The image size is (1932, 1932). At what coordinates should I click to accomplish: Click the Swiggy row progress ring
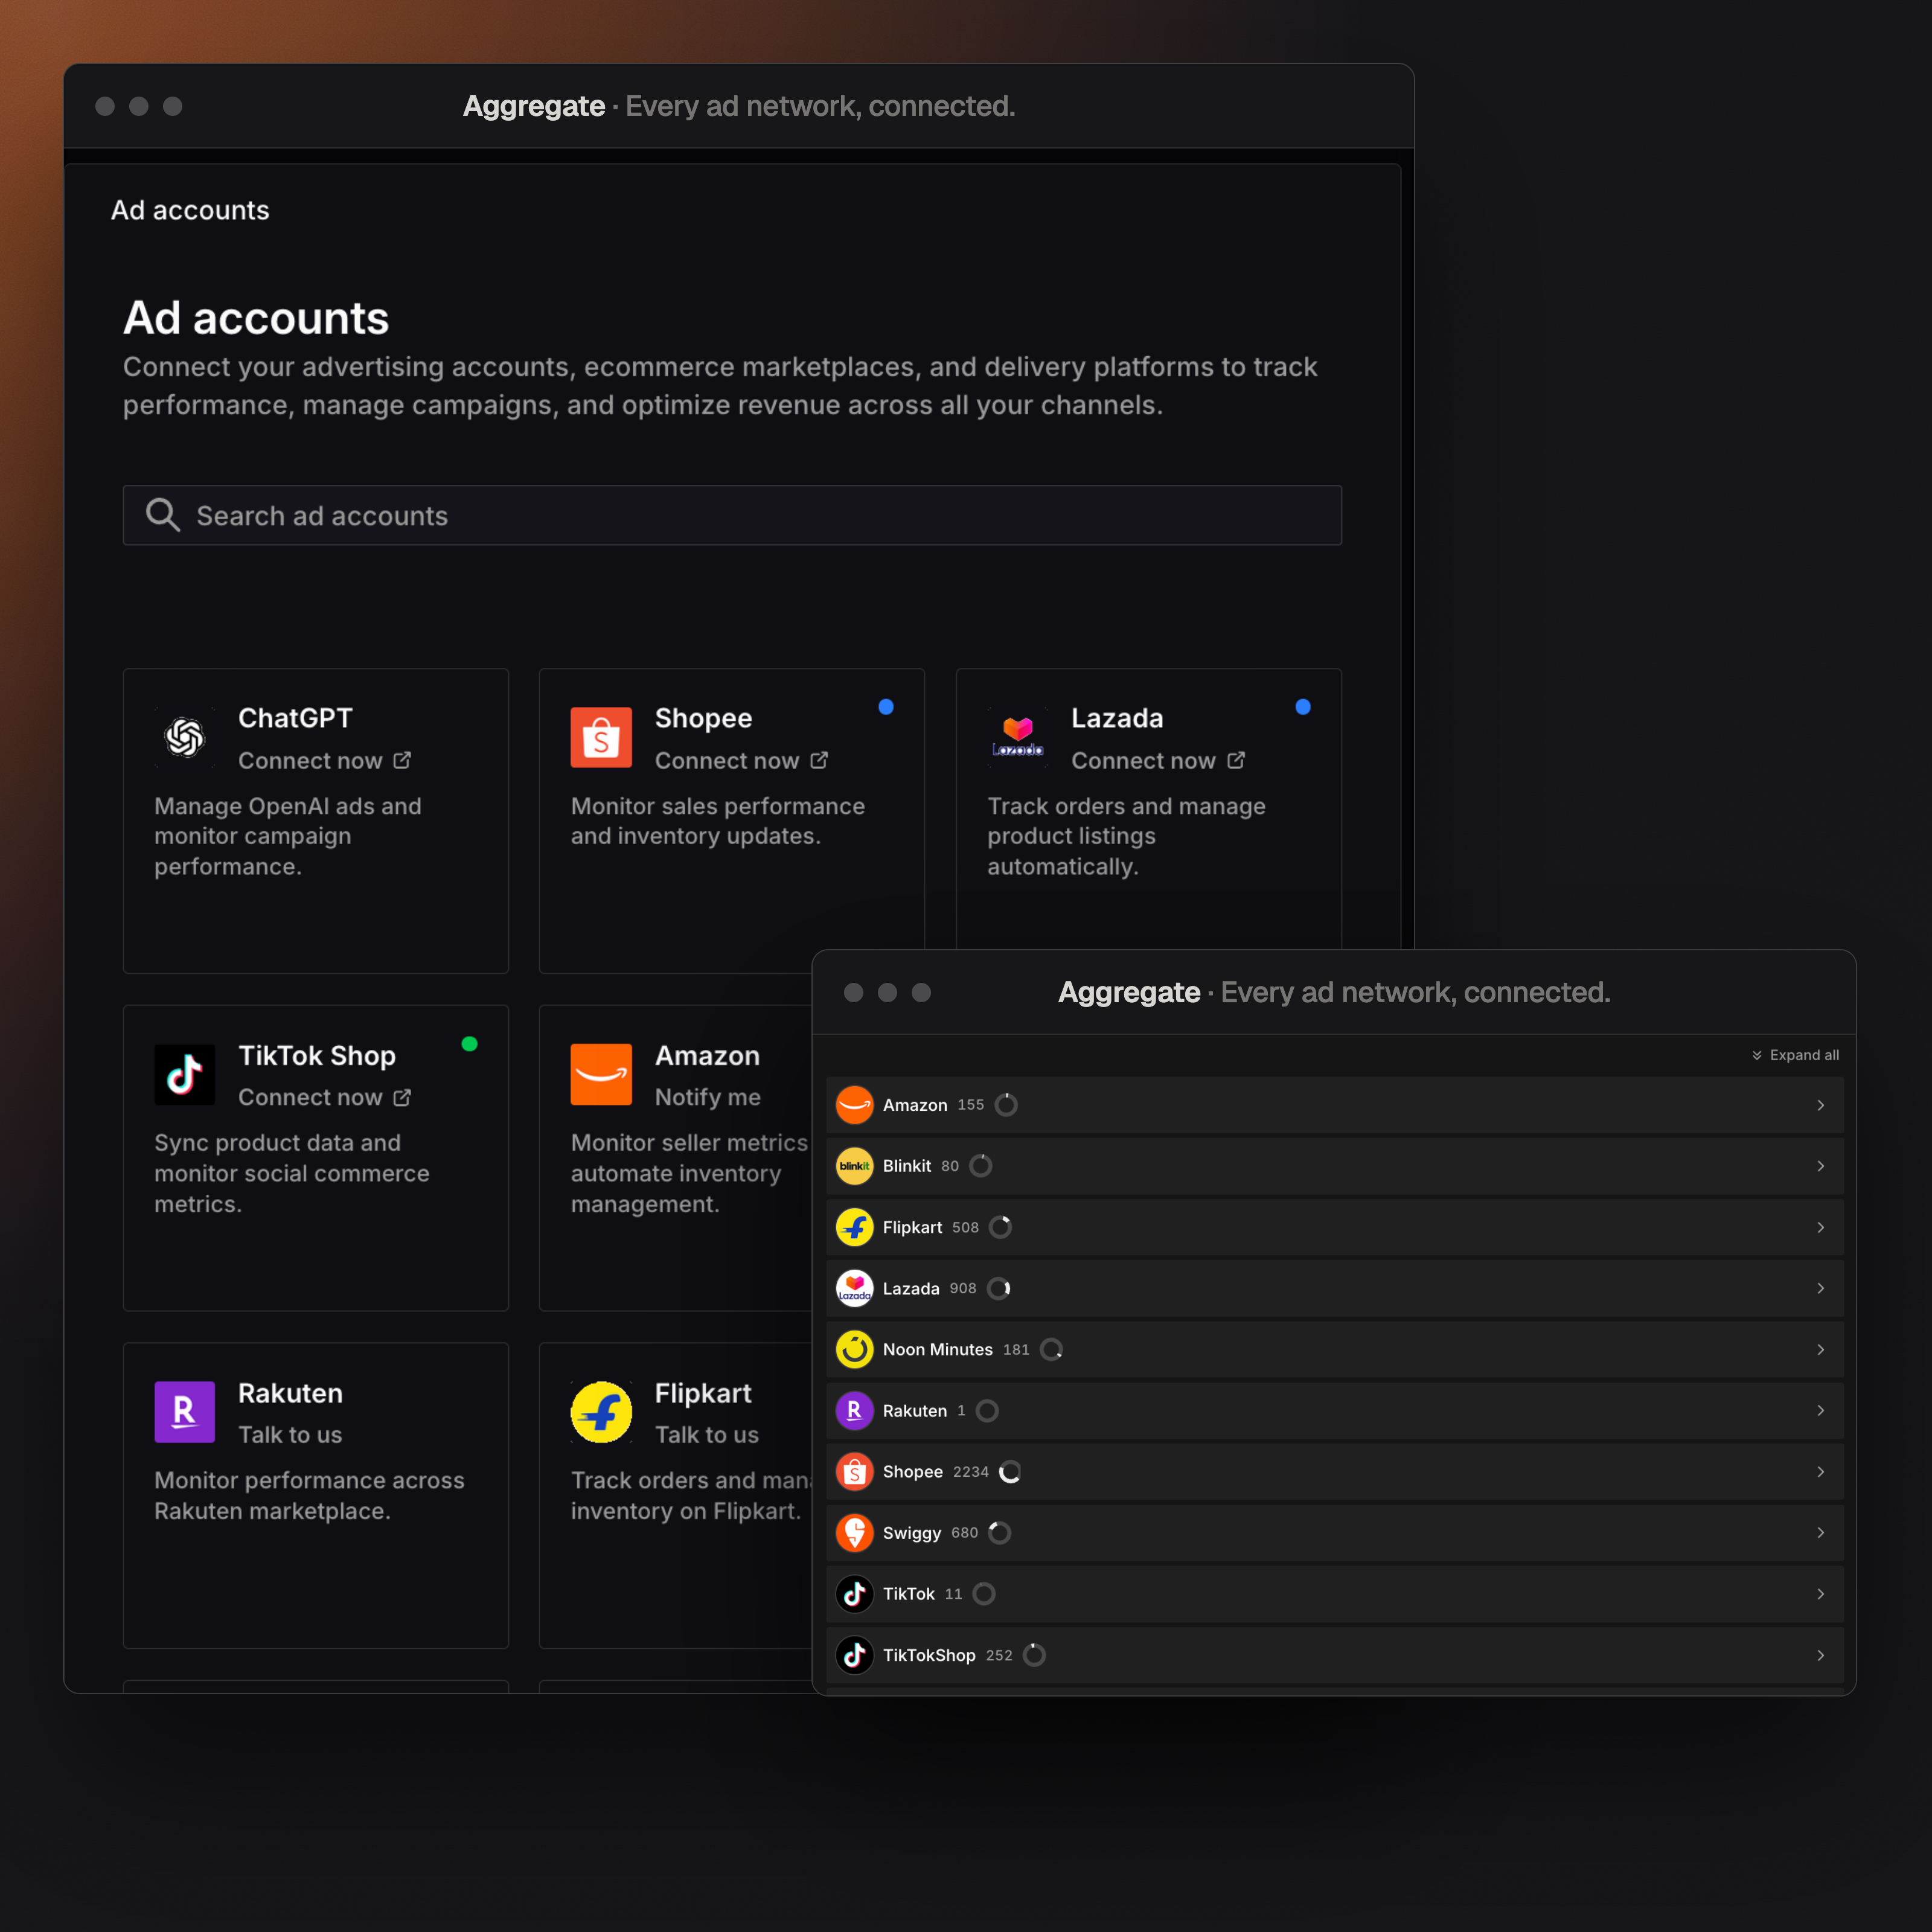[x=999, y=1532]
